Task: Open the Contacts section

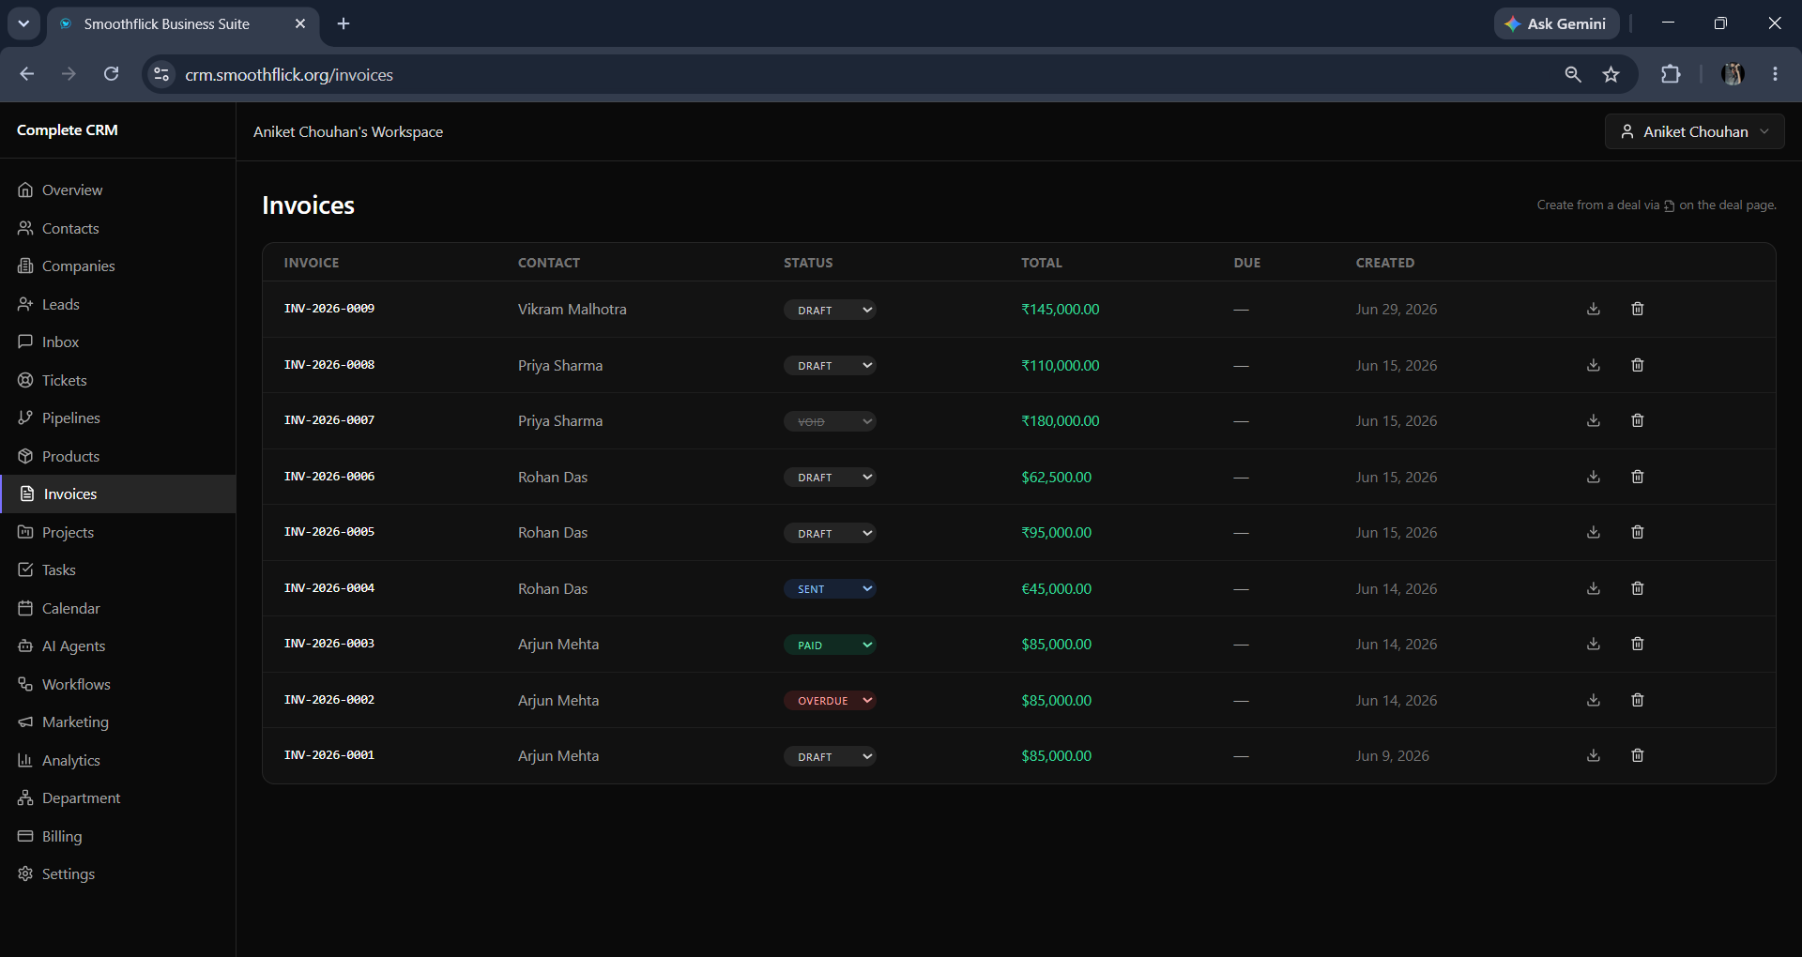Action: 117,228
